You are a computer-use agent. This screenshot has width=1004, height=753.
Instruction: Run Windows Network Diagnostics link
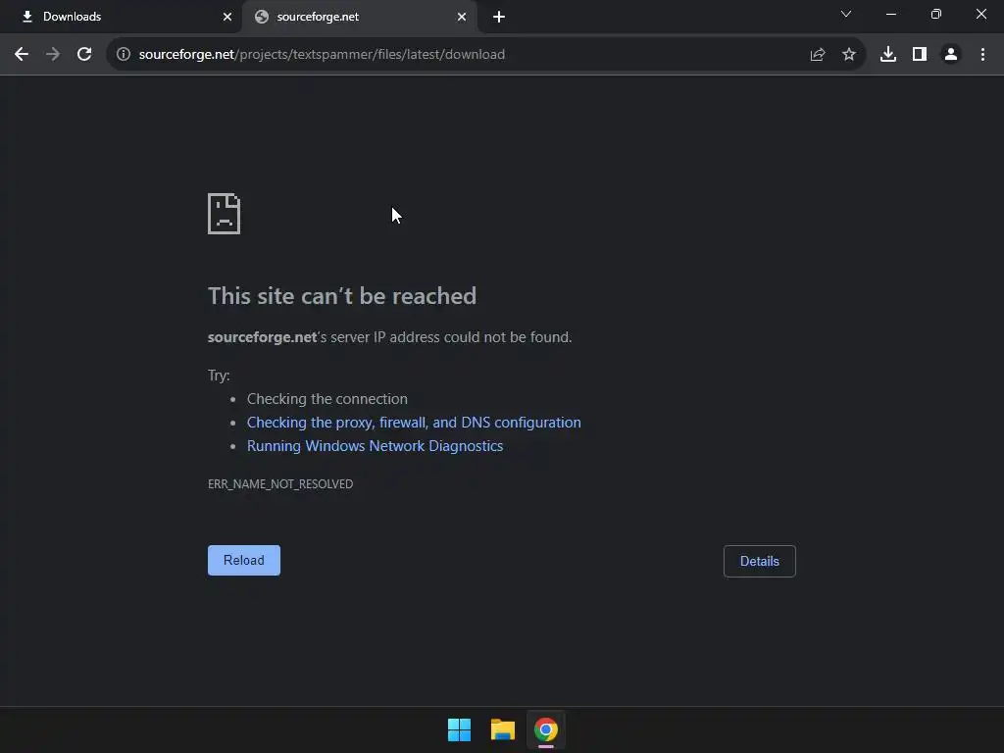click(x=376, y=446)
